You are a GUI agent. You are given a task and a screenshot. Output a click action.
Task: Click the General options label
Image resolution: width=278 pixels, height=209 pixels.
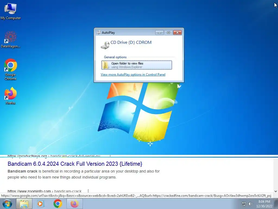tap(115, 57)
